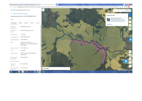Switch to the Состав tab

[37, 23]
